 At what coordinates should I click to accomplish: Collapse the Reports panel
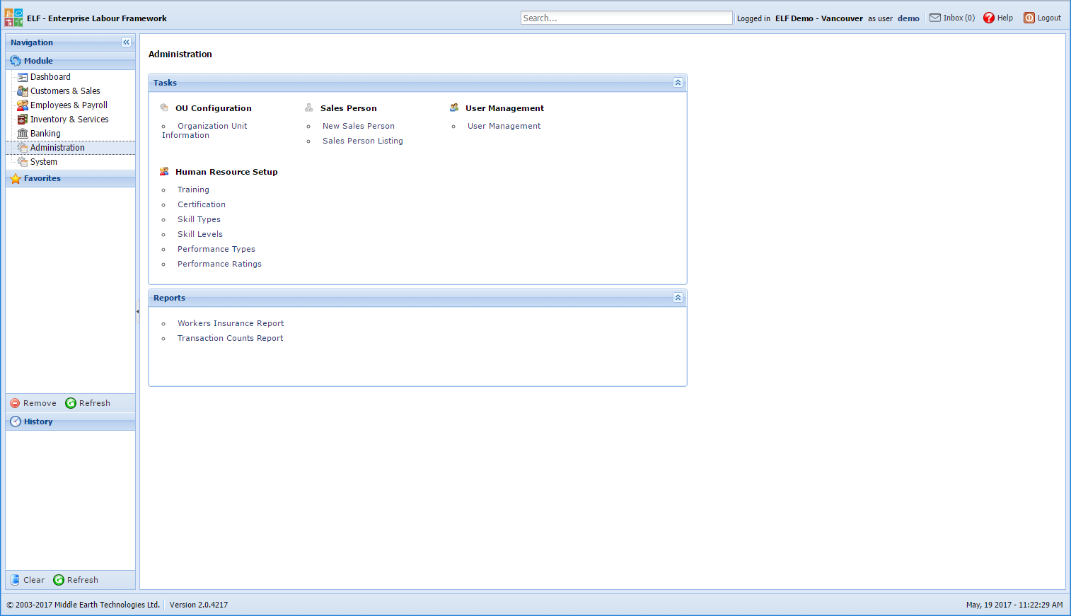pos(678,297)
